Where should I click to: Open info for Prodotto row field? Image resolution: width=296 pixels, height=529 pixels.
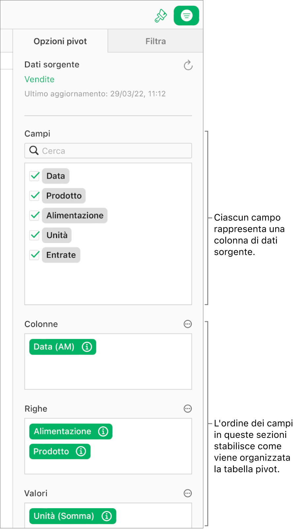tap(82, 451)
